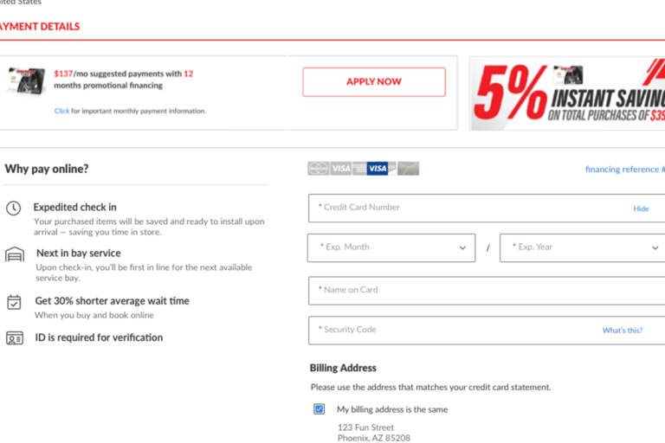
Task: Open the What's this? security code link
Action: pyautogui.click(x=623, y=331)
